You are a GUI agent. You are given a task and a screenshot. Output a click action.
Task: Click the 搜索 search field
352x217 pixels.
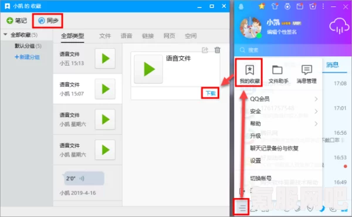pyautogui.click(x=293, y=50)
